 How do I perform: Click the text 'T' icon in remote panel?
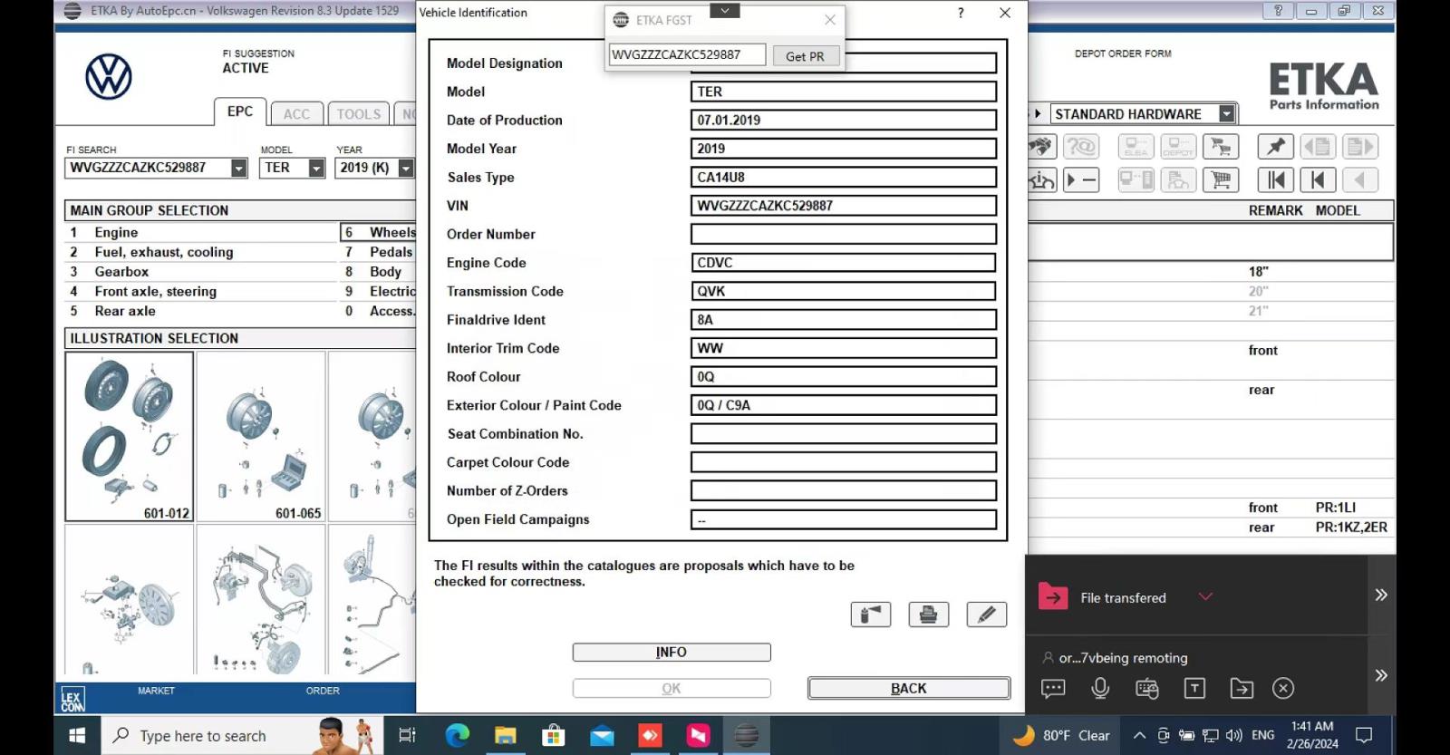1194,689
